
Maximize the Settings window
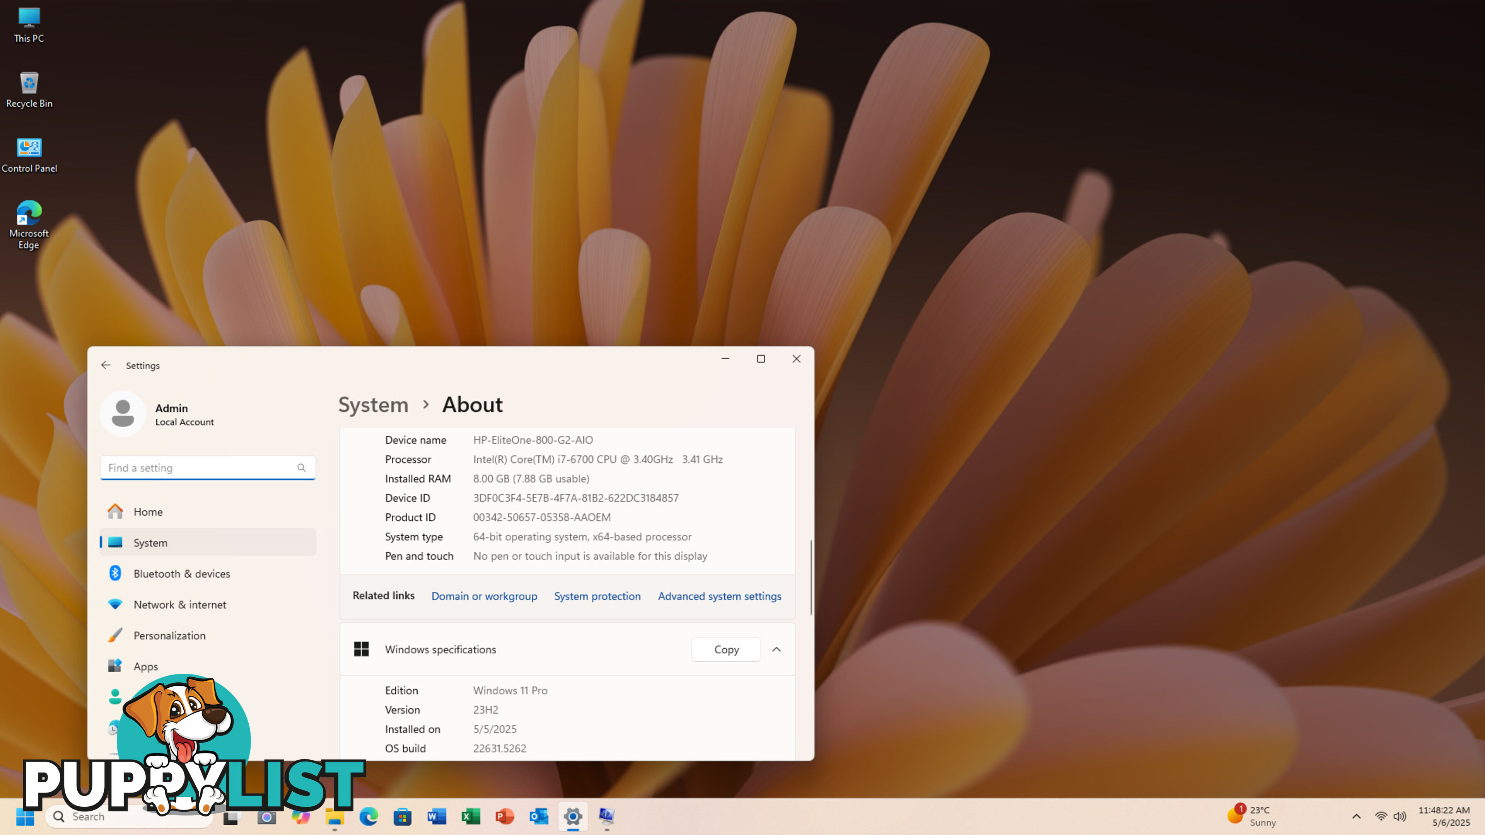761,358
